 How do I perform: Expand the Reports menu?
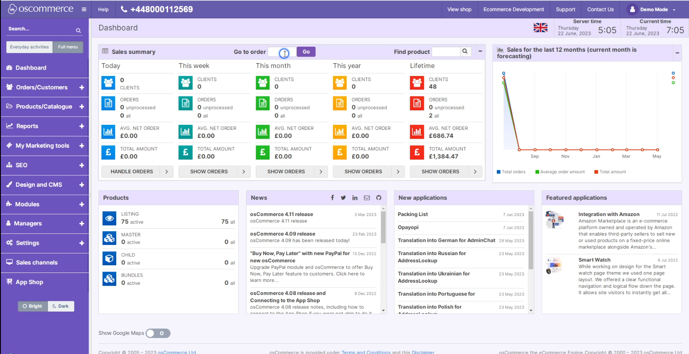[81, 126]
